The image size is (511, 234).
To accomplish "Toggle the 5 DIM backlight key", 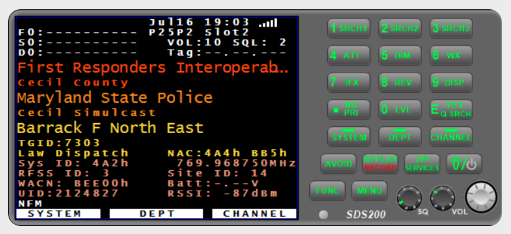I will (x=400, y=56).
